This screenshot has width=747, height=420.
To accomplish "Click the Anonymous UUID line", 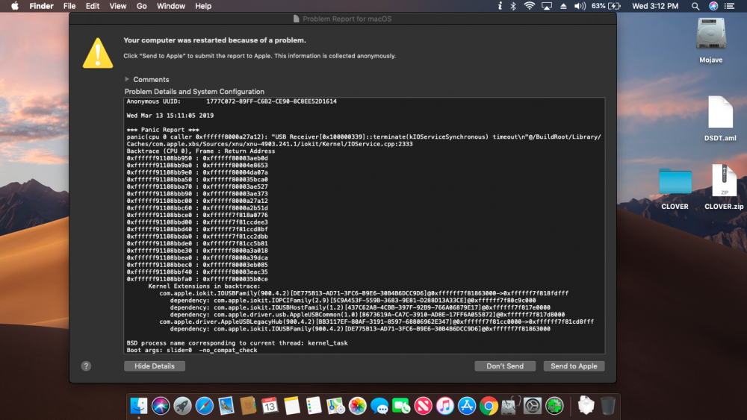I will coord(232,101).
